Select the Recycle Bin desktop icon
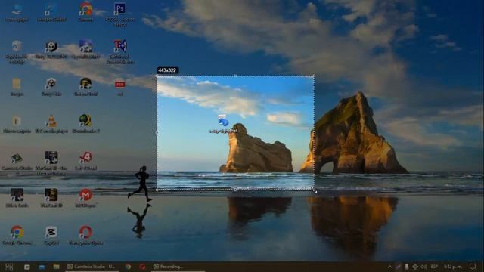Screen dimensions: 484x272 click(x=17, y=52)
